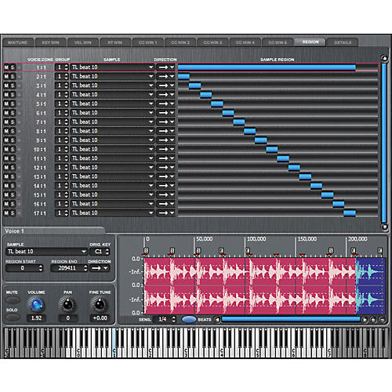Expand the Voice 1 SAMPLE dropdown

click(x=84, y=252)
